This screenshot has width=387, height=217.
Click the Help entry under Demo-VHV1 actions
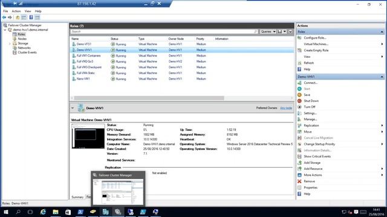(x=307, y=194)
